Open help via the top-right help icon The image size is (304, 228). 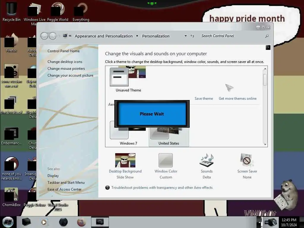(268, 47)
